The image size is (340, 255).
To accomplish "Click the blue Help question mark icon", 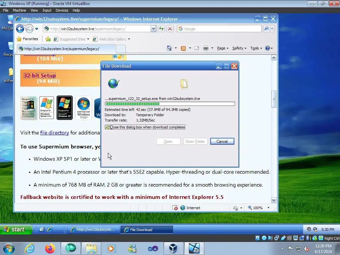I will click(268, 48).
